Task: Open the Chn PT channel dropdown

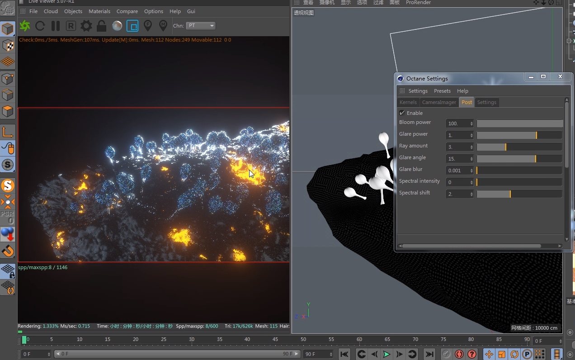Action: point(201,26)
